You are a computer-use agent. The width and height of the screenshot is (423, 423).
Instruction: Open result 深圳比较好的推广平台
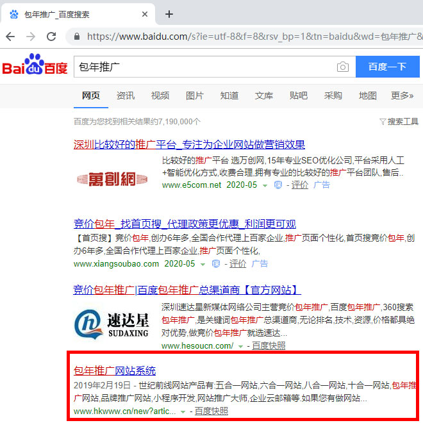point(189,145)
